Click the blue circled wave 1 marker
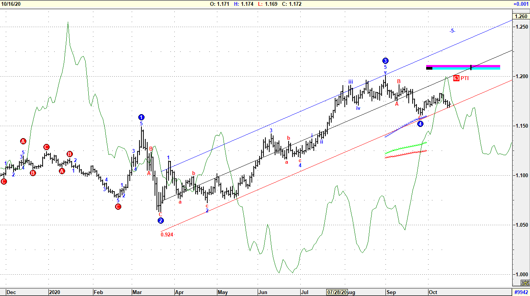This screenshot has height=296, width=530. pyautogui.click(x=141, y=117)
